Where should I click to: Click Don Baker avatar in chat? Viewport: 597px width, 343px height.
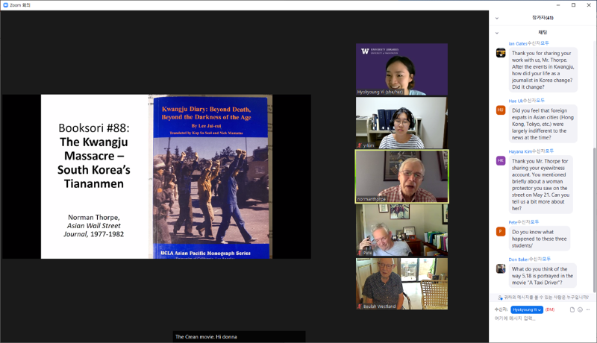coord(501,268)
